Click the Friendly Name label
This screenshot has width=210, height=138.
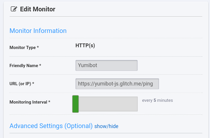point(24,66)
